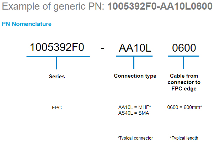Click the 0600 = 600mm* text
This screenshot has height=146, width=214.
point(184,107)
